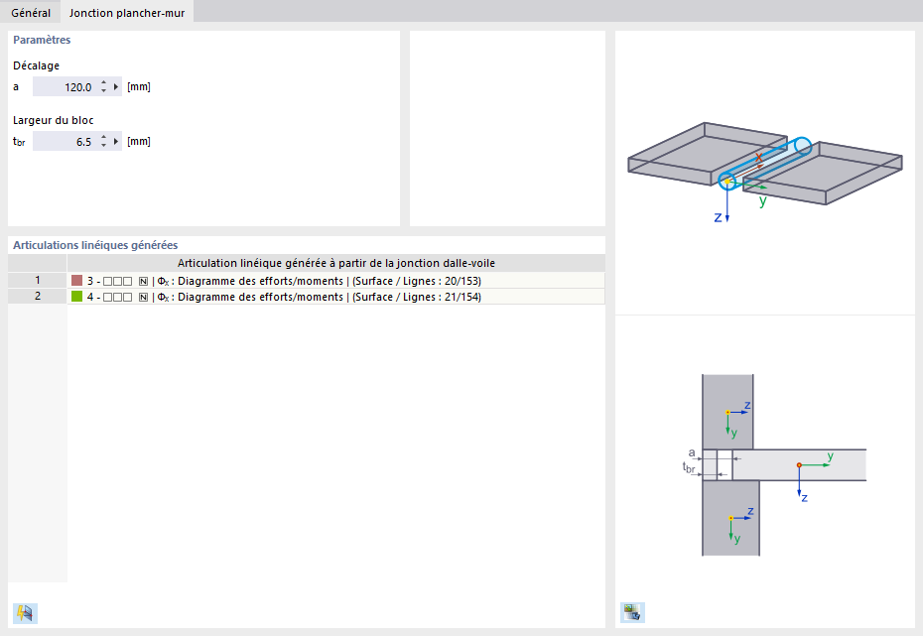
Task: Increase the tbr block width with up arrow
Action: 103,137
